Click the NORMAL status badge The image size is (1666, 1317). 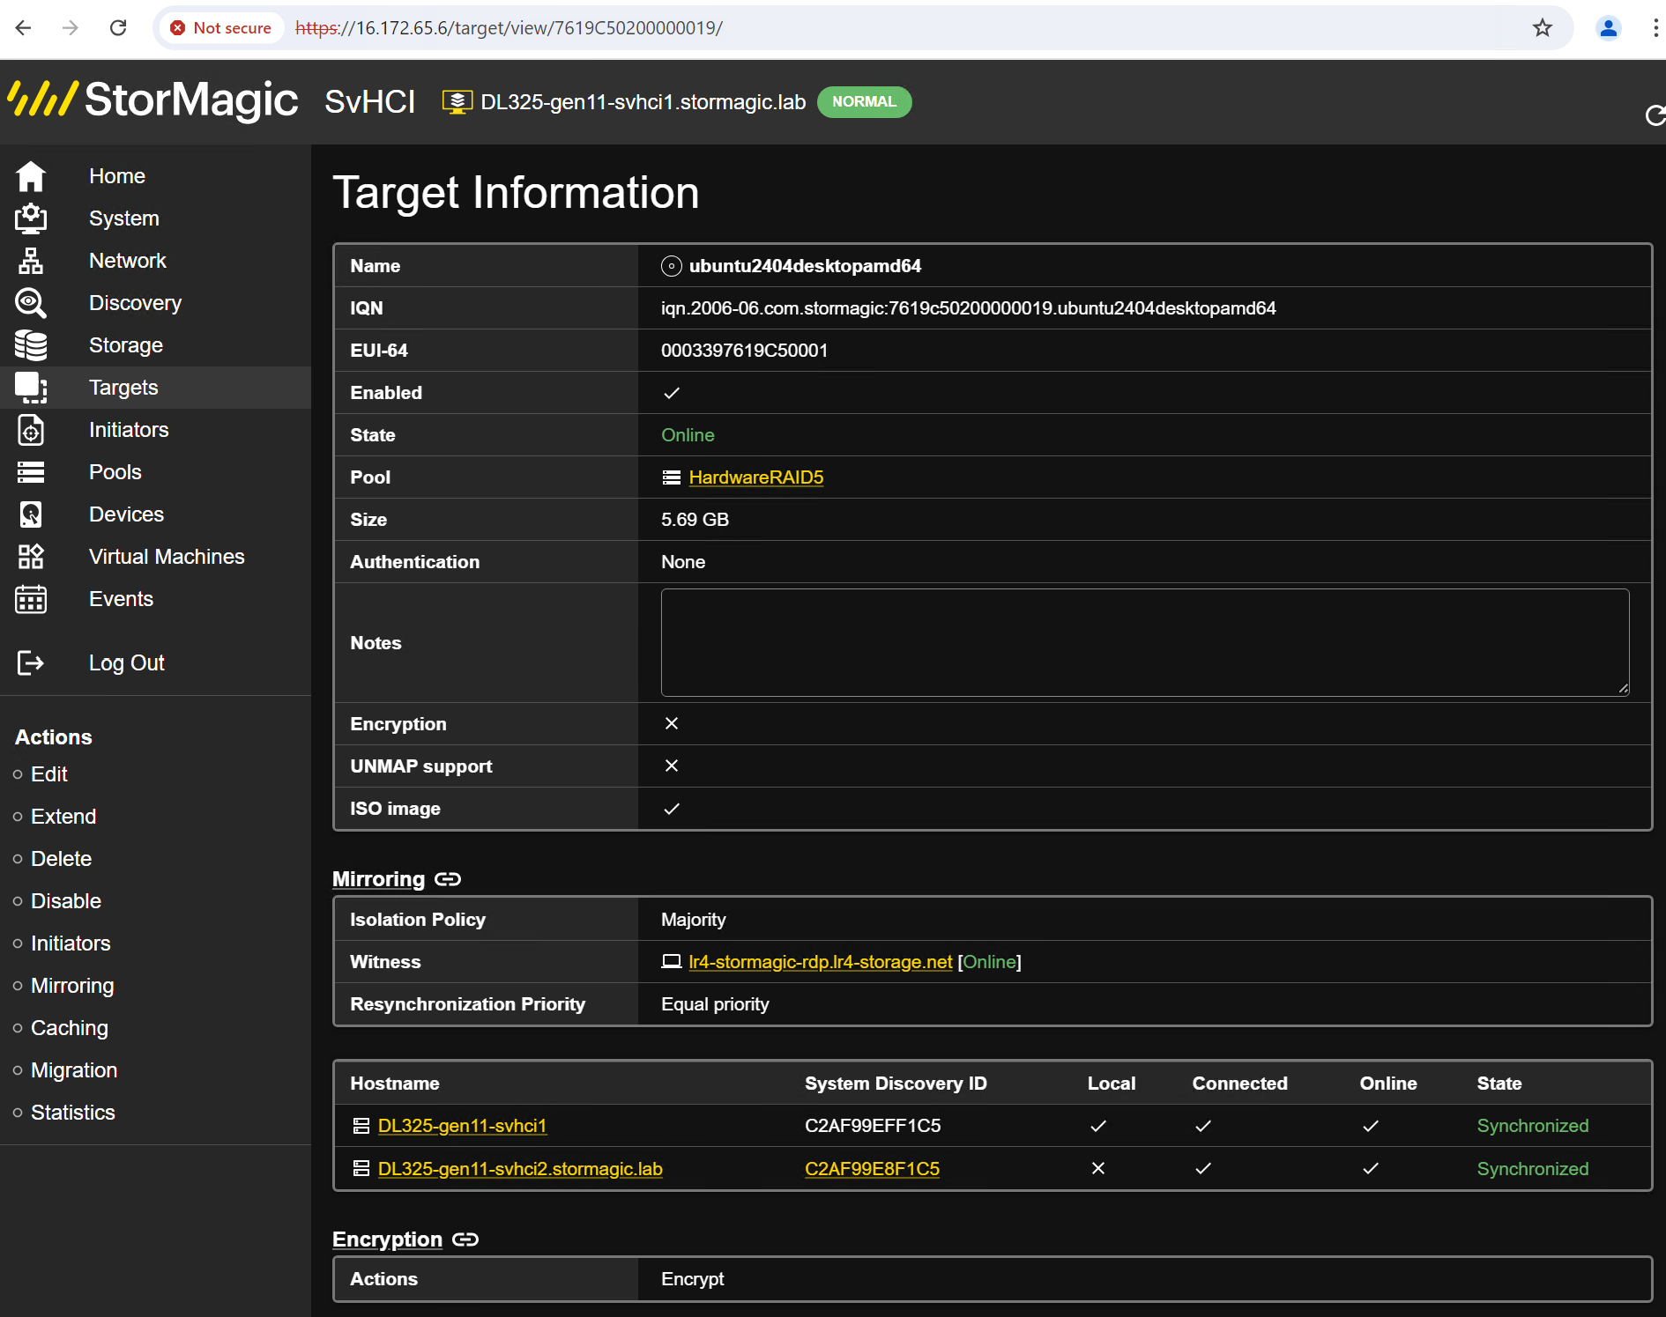864,102
